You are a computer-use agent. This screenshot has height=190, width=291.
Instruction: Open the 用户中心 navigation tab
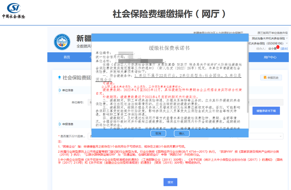(x=270, y=57)
